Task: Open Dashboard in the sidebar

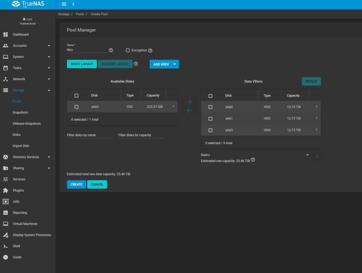Action: [x=21, y=34]
